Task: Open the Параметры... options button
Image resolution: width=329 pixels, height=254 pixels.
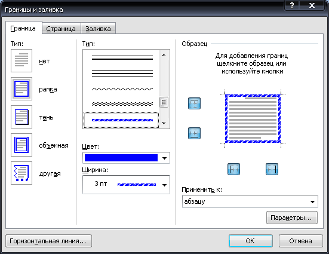Action: click(292, 218)
